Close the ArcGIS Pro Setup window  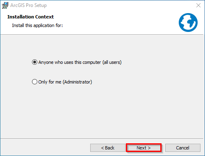[x=198, y=5]
